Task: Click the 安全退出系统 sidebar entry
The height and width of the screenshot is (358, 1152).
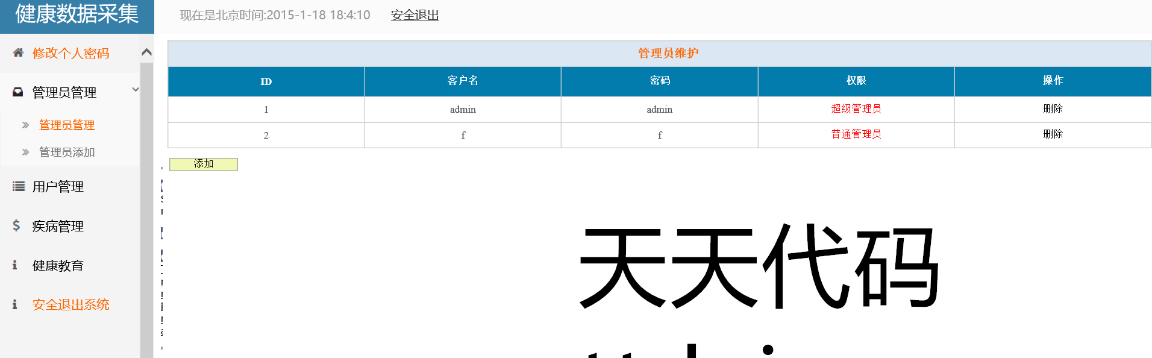Action: (70, 305)
